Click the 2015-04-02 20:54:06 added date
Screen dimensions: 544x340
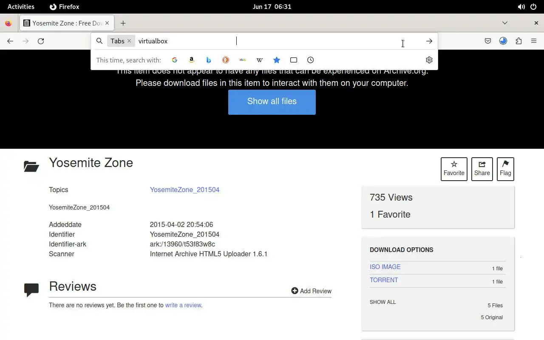[181, 224]
